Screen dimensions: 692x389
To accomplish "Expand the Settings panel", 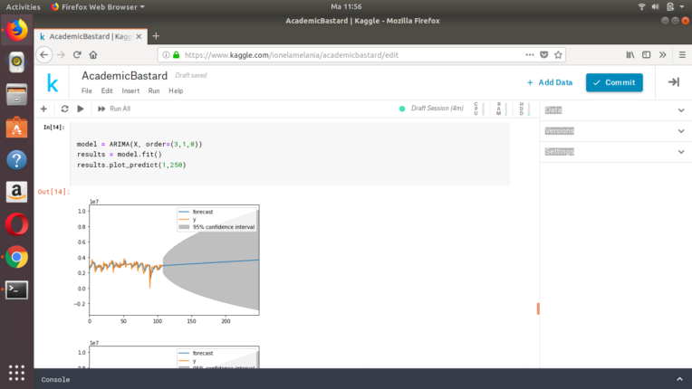I will [x=616, y=152].
